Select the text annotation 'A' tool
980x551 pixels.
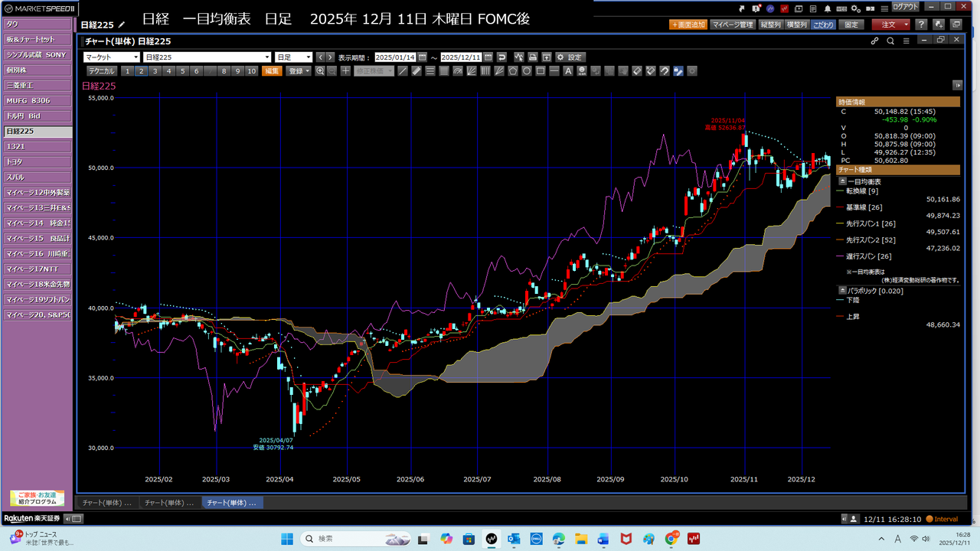coord(568,71)
